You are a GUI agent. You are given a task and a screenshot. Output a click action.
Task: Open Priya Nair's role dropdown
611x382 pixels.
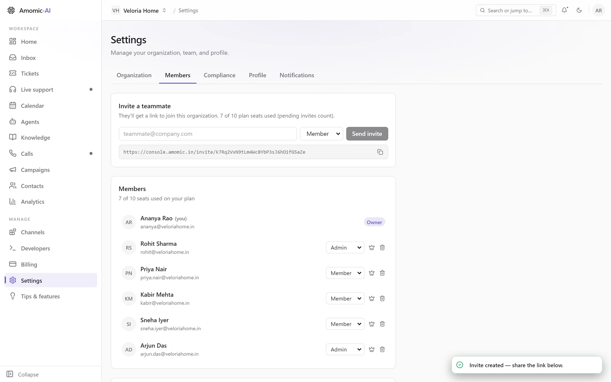(345, 273)
